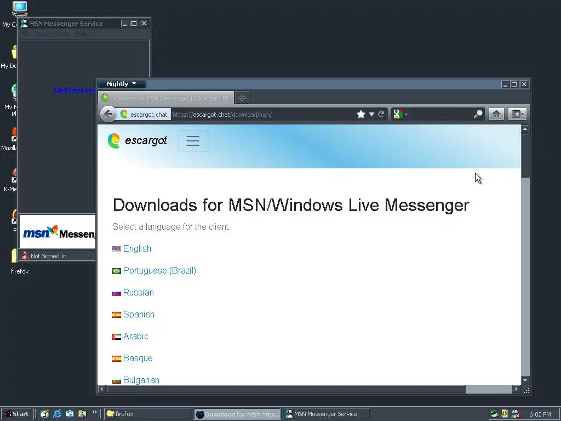Click in the URL address field
Screen dimensions: 561x421
click(263, 115)
